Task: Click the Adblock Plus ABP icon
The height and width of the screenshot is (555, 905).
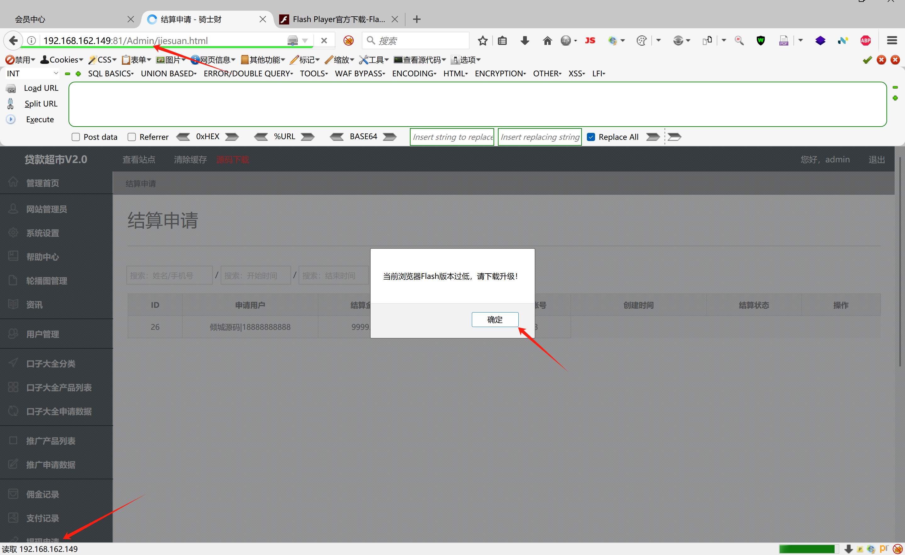Action: coord(865,41)
